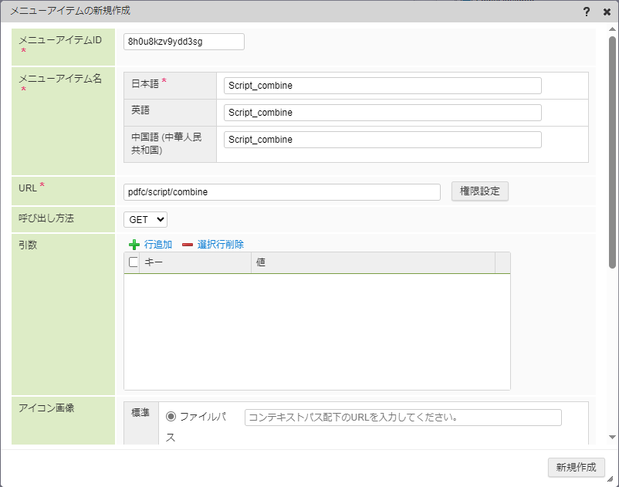Click the green plus 行追加 icon
619x487 pixels.
[x=134, y=245]
